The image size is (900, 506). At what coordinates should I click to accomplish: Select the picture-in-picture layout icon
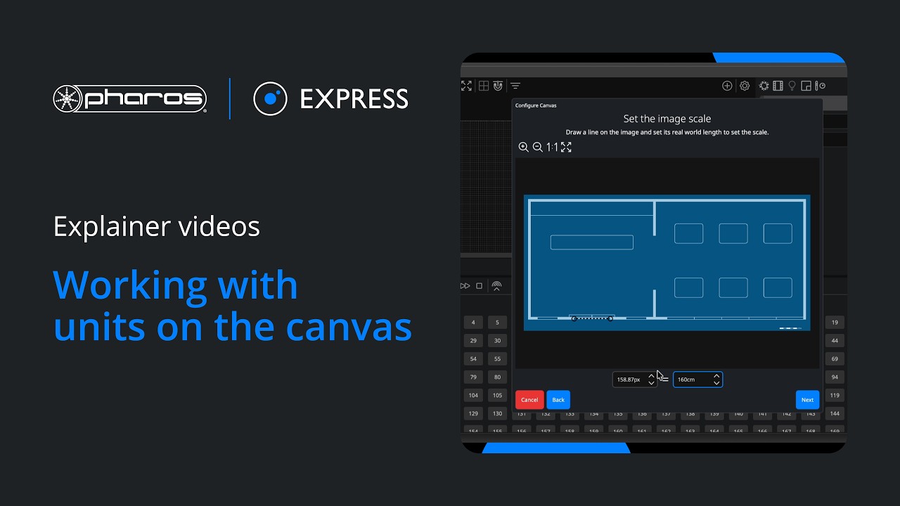click(x=806, y=86)
